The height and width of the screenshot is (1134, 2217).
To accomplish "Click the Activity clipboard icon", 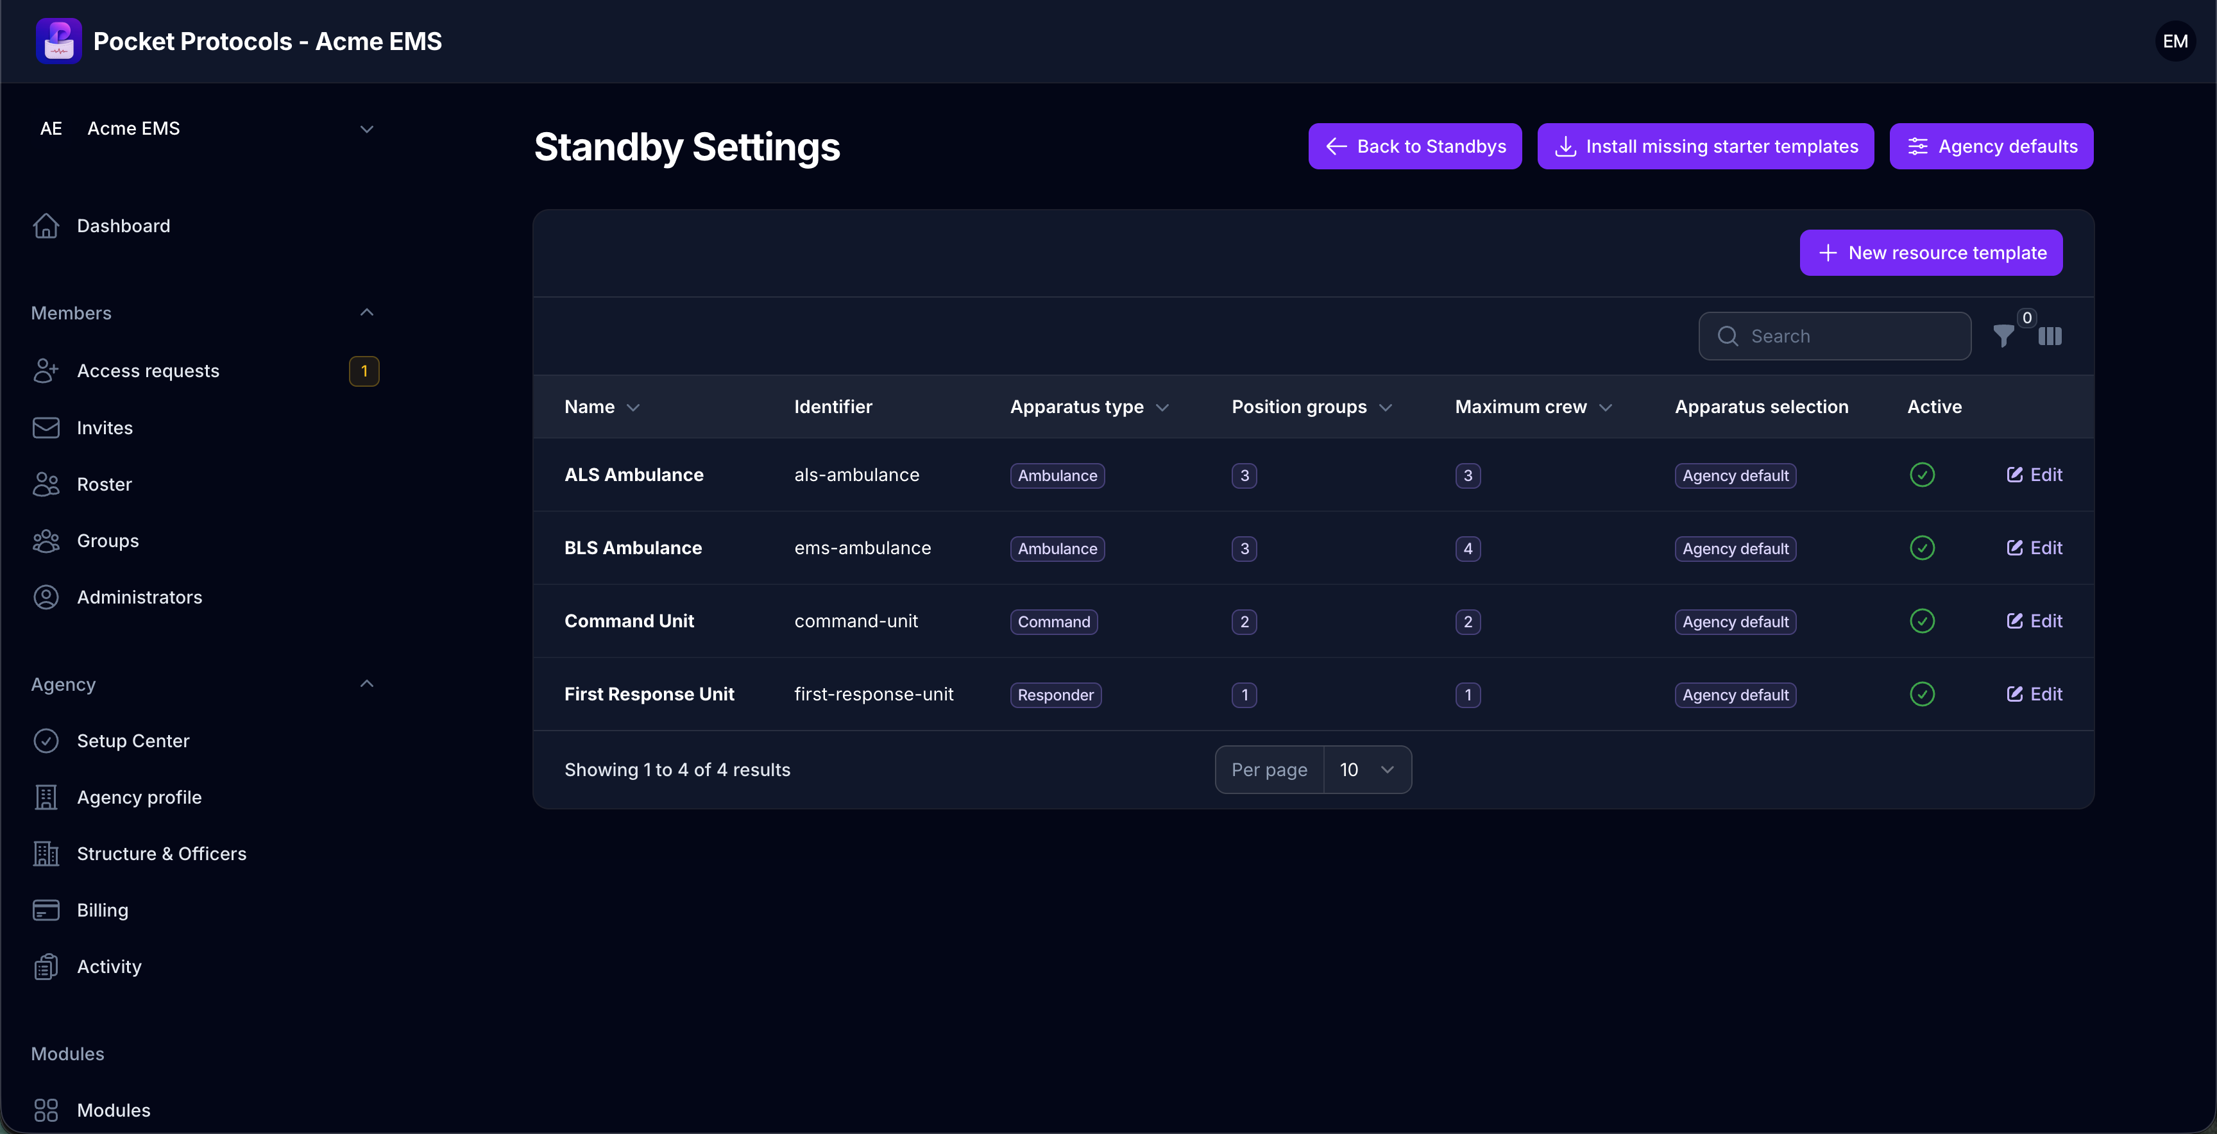I will 46,966.
